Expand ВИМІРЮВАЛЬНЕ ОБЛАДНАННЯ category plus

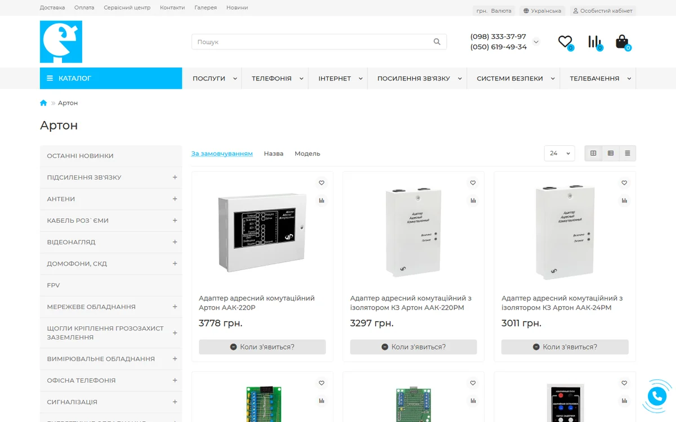(x=175, y=358)
